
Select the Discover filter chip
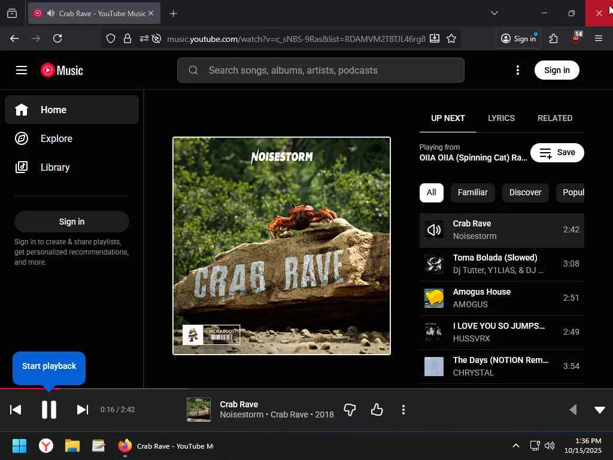525,192
